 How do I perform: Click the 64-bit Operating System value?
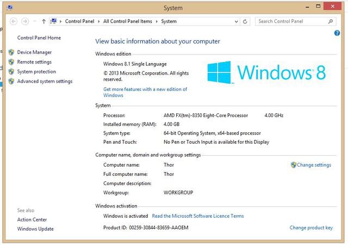click(x=212, y=133)
